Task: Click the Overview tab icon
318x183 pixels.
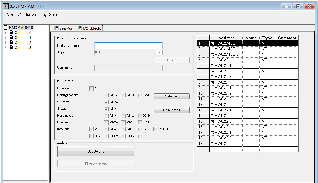Action: click(x=57, y=28)
